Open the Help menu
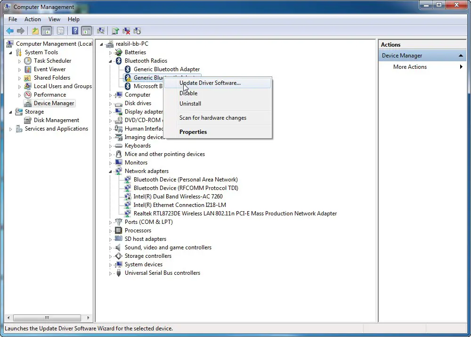This screenshot has height=337, width=471. (73, 19)
